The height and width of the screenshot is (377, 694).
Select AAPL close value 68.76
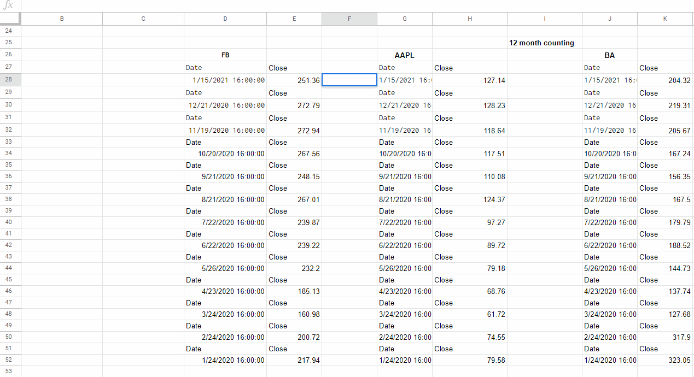coord(470,292)
